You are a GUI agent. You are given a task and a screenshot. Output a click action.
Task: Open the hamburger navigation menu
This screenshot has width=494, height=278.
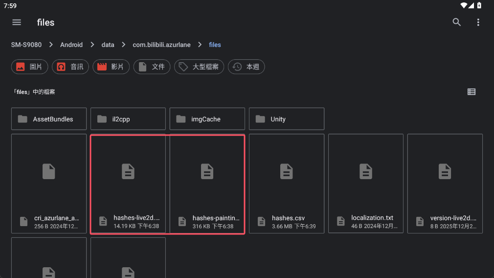[17, 23]
